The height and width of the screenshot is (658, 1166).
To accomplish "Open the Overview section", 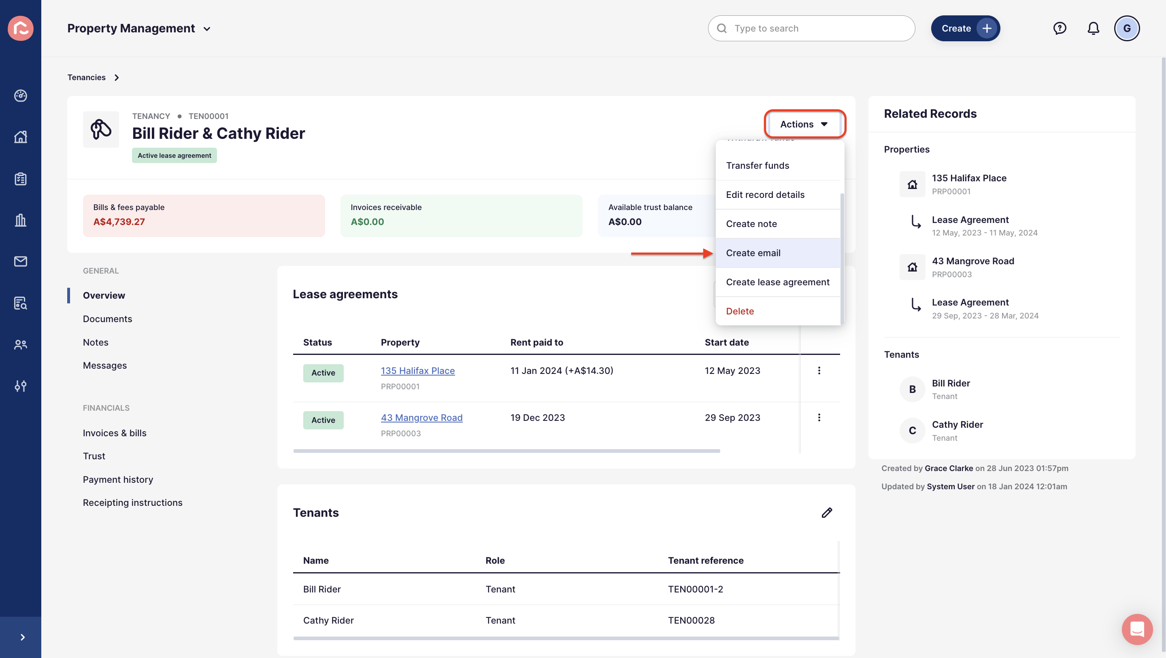I will point(104,295).
